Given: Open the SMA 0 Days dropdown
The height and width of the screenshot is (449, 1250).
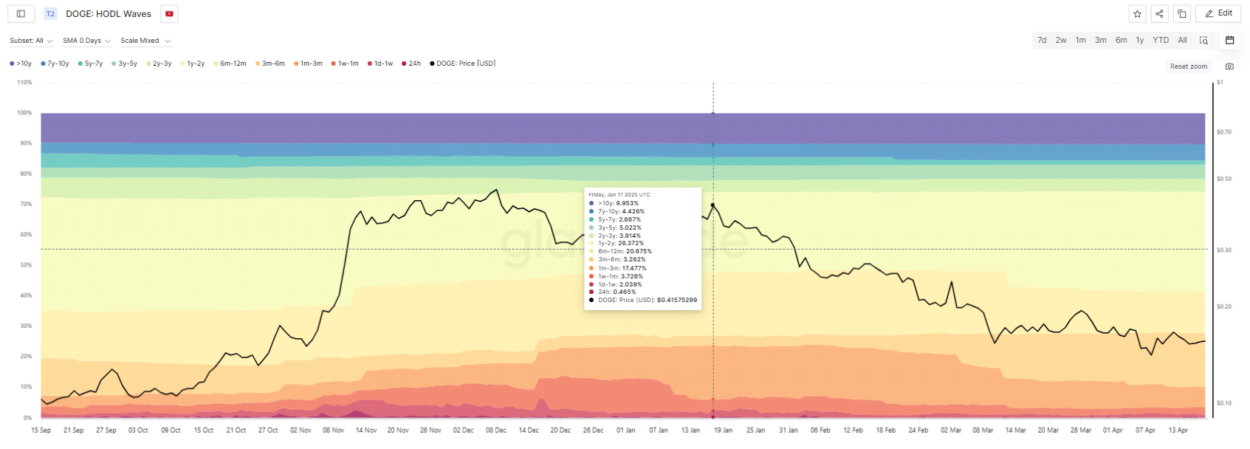Looking at the screenshot, I should point(86,41).
